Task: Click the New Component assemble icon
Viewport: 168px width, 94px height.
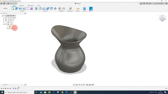Action: (60, 9)
